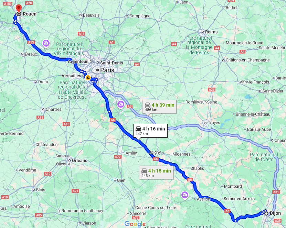Select the 4 h 39 min 486 km route
The width and height of the screenshot is (286, 228).
(159, 107)
